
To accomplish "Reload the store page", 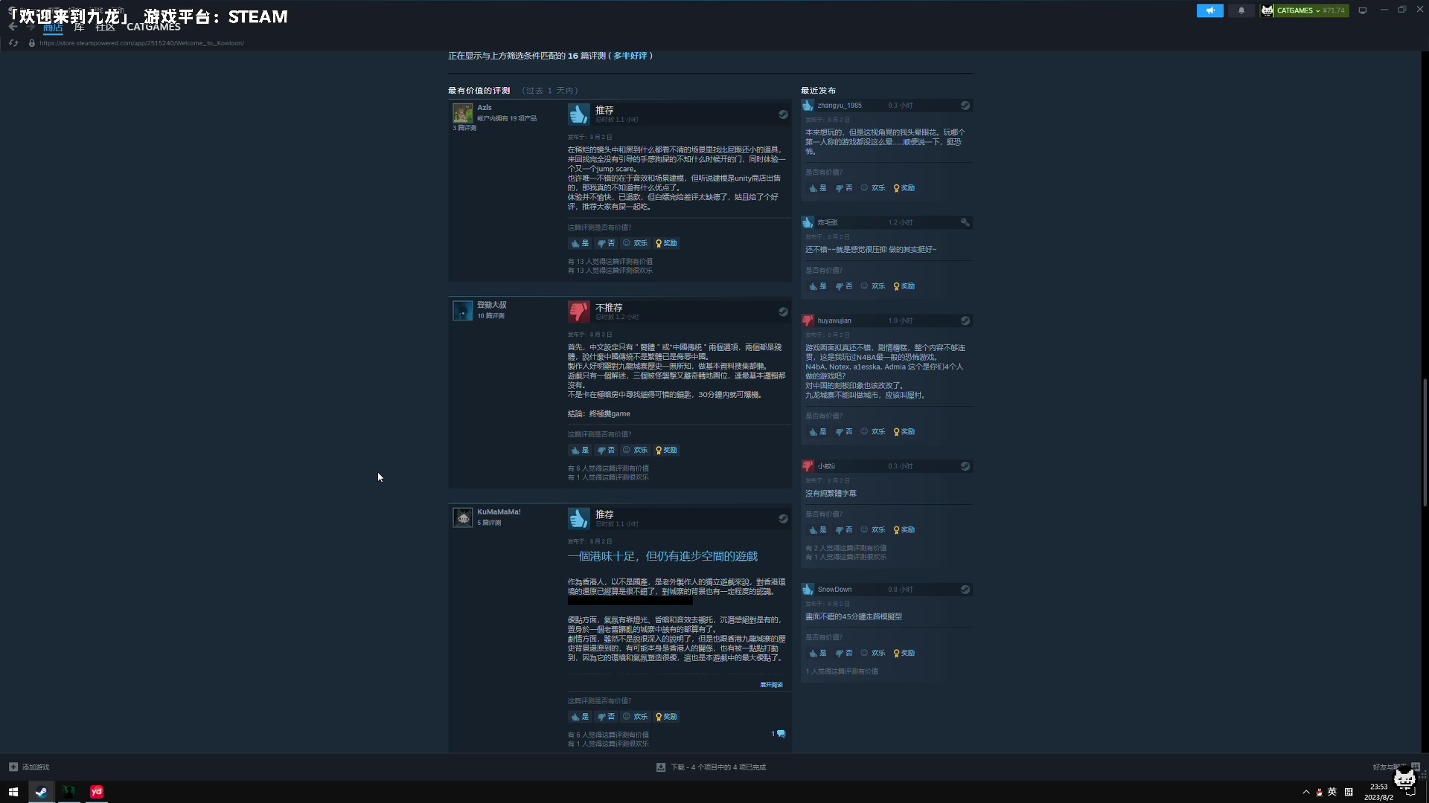I will pyautogui.click(x=13, y=43).
